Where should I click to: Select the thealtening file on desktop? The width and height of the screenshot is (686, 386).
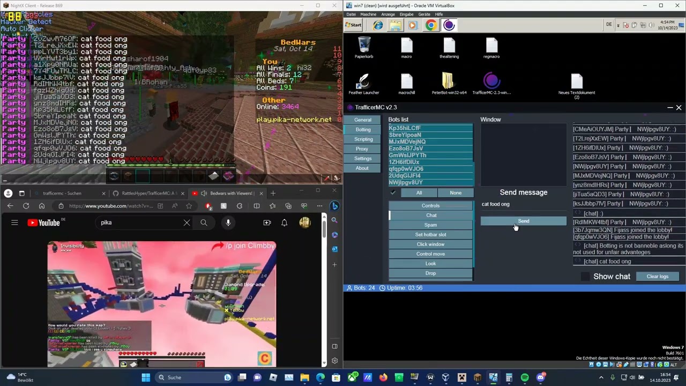(449, 48)
